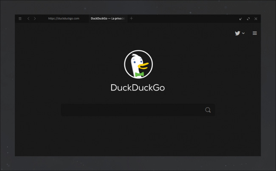Expand the chevron next to the Twitter icon
This screenshot has height=171, width=276.
point(243,33)
